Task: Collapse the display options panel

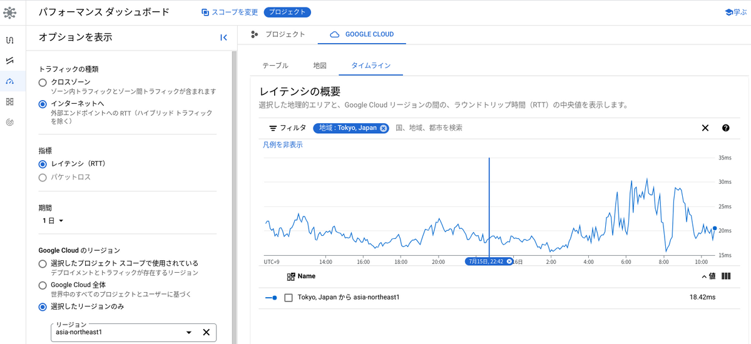Action: click(223, 38)
